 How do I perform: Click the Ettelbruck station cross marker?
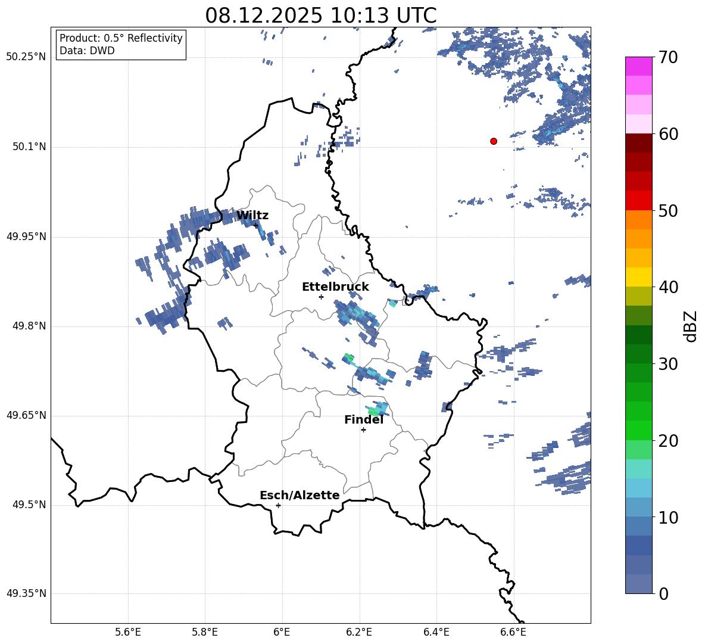pos(321,297)
